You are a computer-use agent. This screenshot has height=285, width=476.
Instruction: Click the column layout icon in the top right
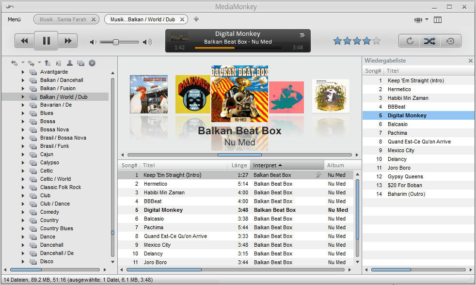(437, 20)
